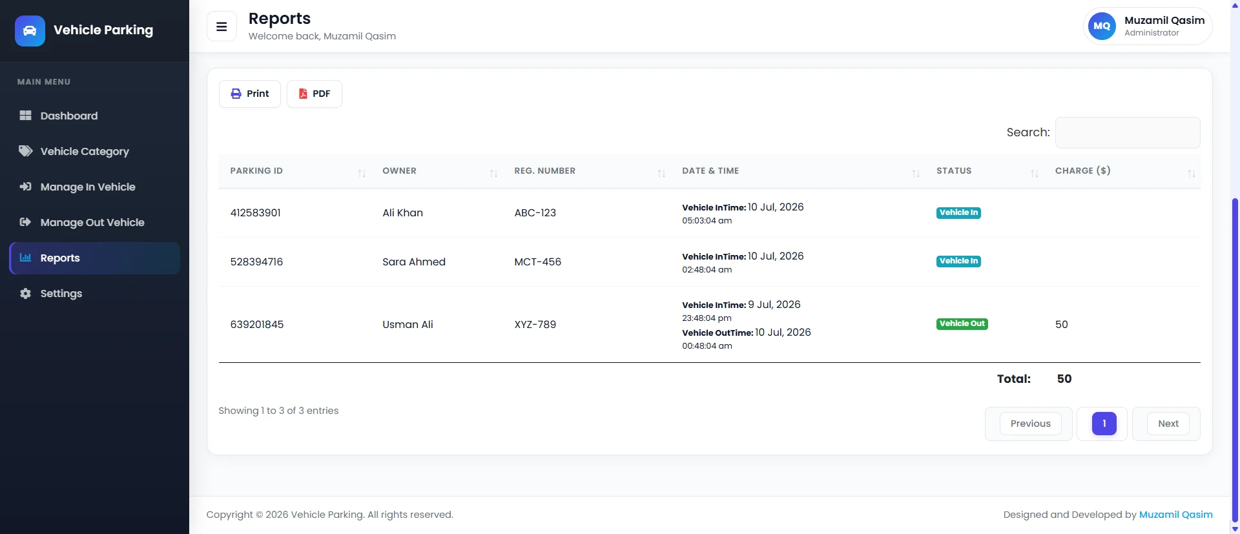
Task: Click the Vehicle Parking brand title
Action: point(103,30)
